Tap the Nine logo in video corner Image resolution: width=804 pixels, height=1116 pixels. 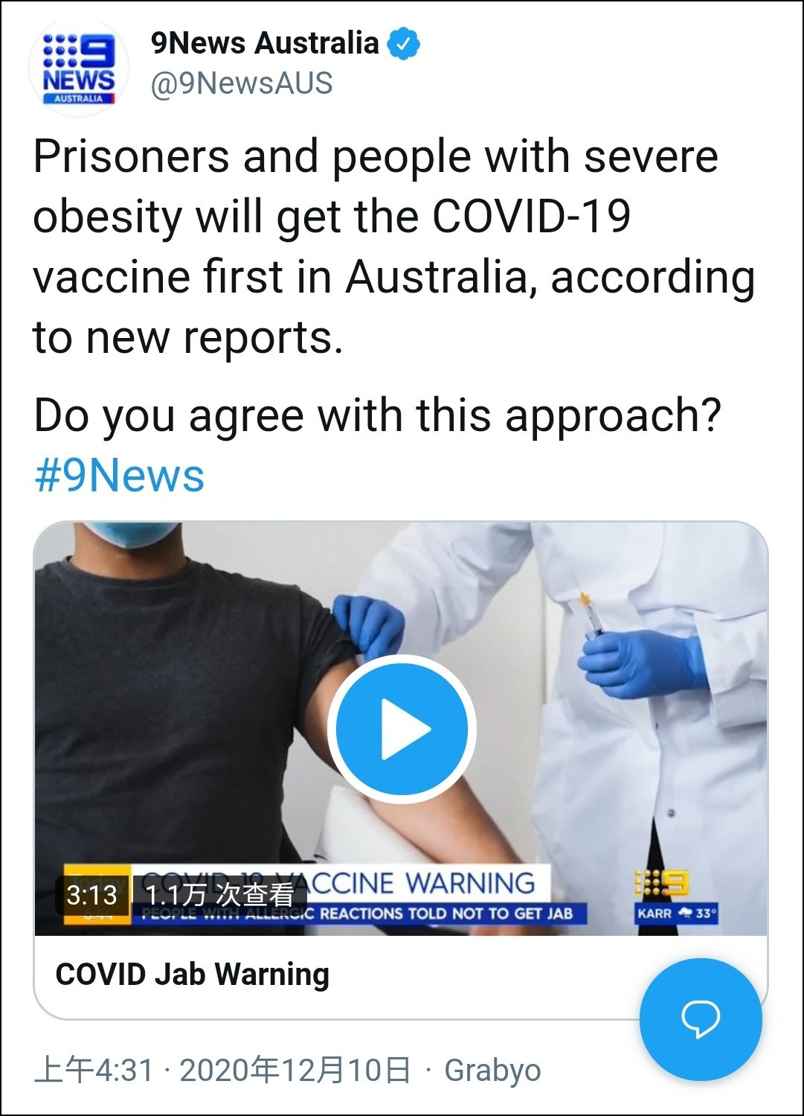coord(661,883)
